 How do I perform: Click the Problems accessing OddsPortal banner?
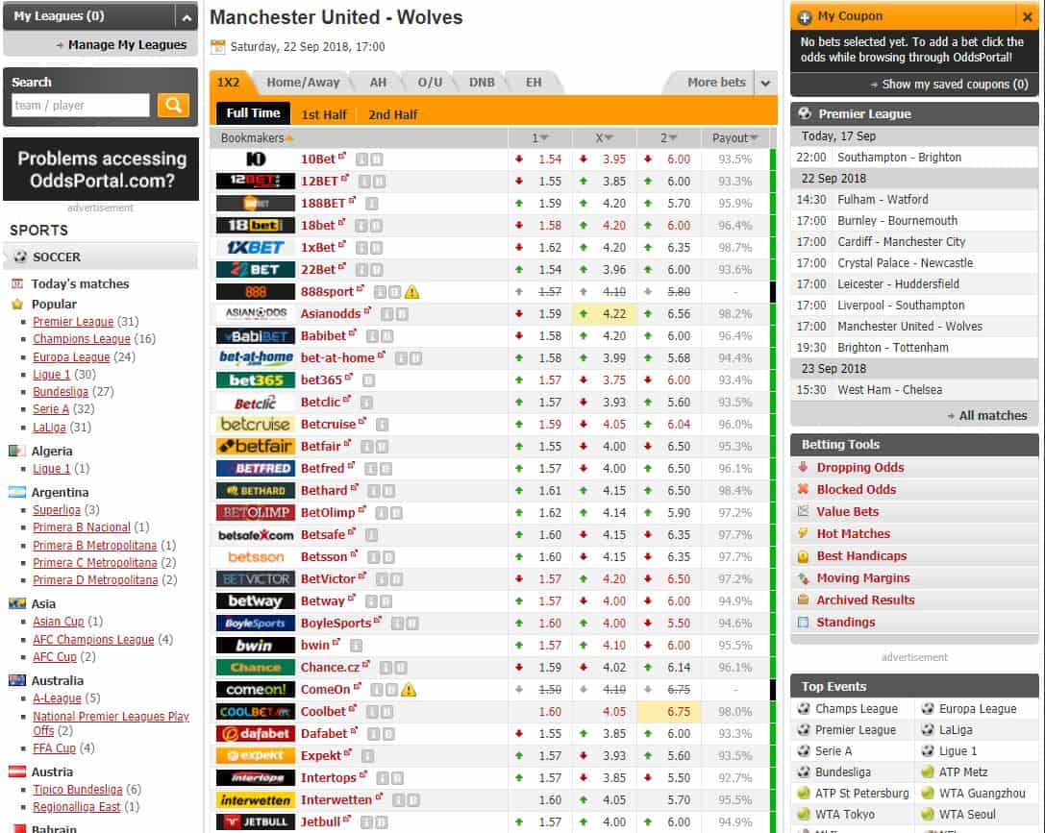coord(101,169)
